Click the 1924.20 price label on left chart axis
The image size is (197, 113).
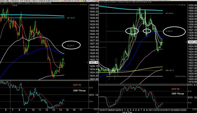pyautogui.click(x=94, y=76)
